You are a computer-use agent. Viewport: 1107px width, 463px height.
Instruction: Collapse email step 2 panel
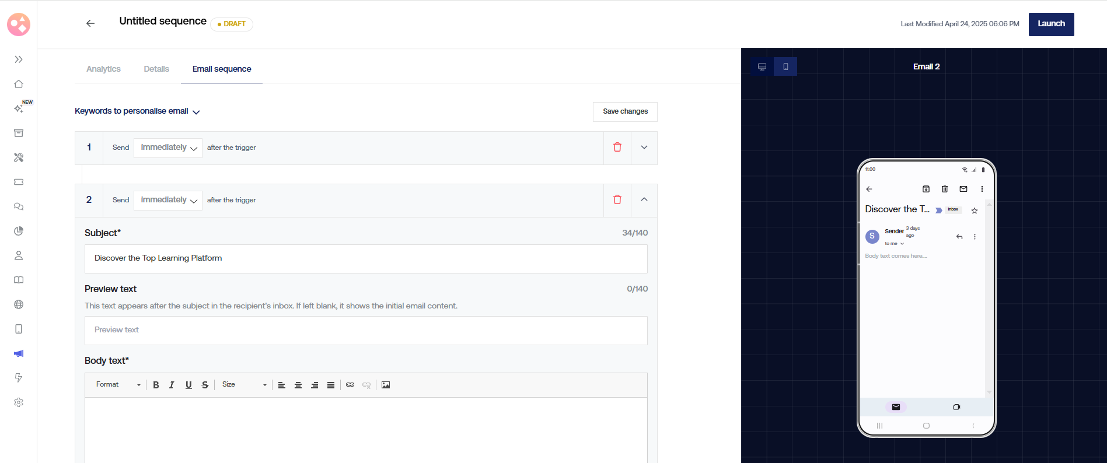644,199
